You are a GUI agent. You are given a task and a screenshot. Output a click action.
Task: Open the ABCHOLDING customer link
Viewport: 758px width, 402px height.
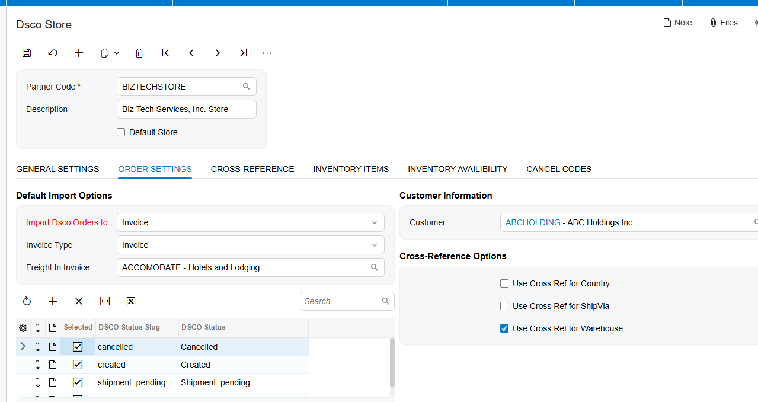533,222
